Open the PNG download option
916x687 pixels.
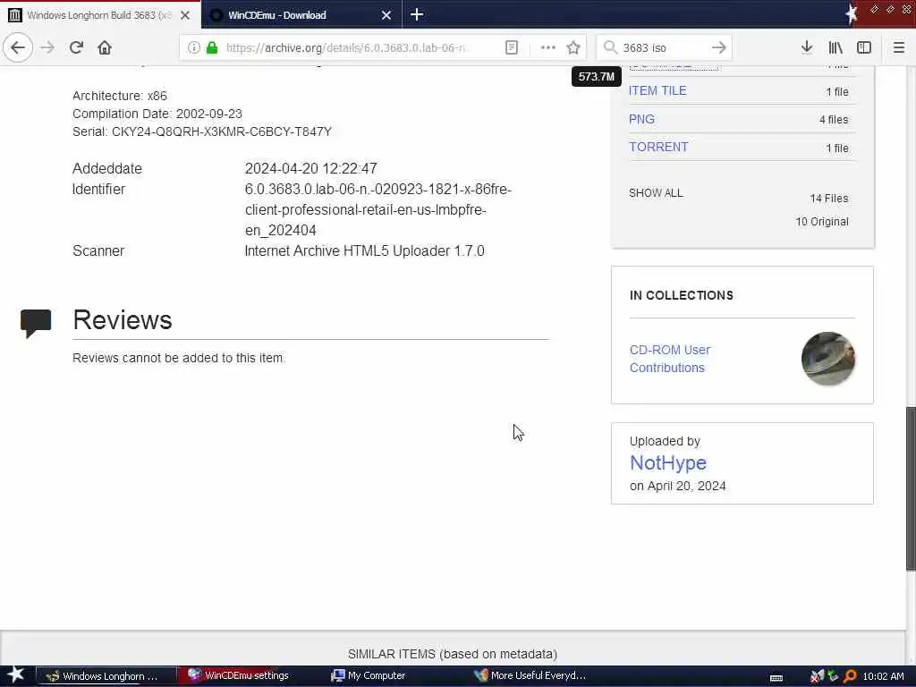pos(641,119)
